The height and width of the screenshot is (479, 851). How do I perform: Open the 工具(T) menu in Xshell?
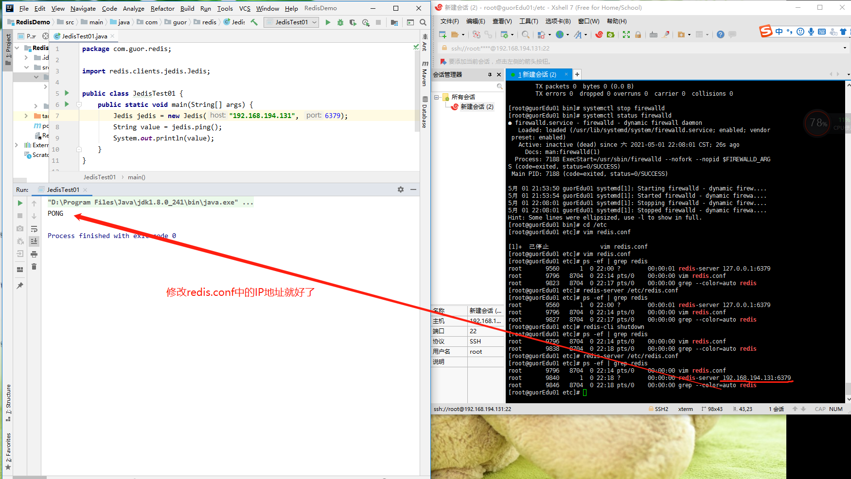point(529,21)
